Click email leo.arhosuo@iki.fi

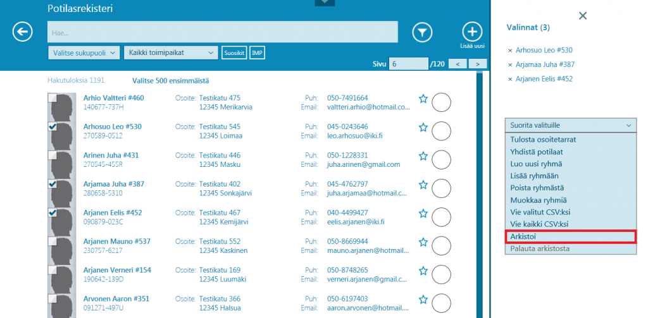tap(355, 136)
